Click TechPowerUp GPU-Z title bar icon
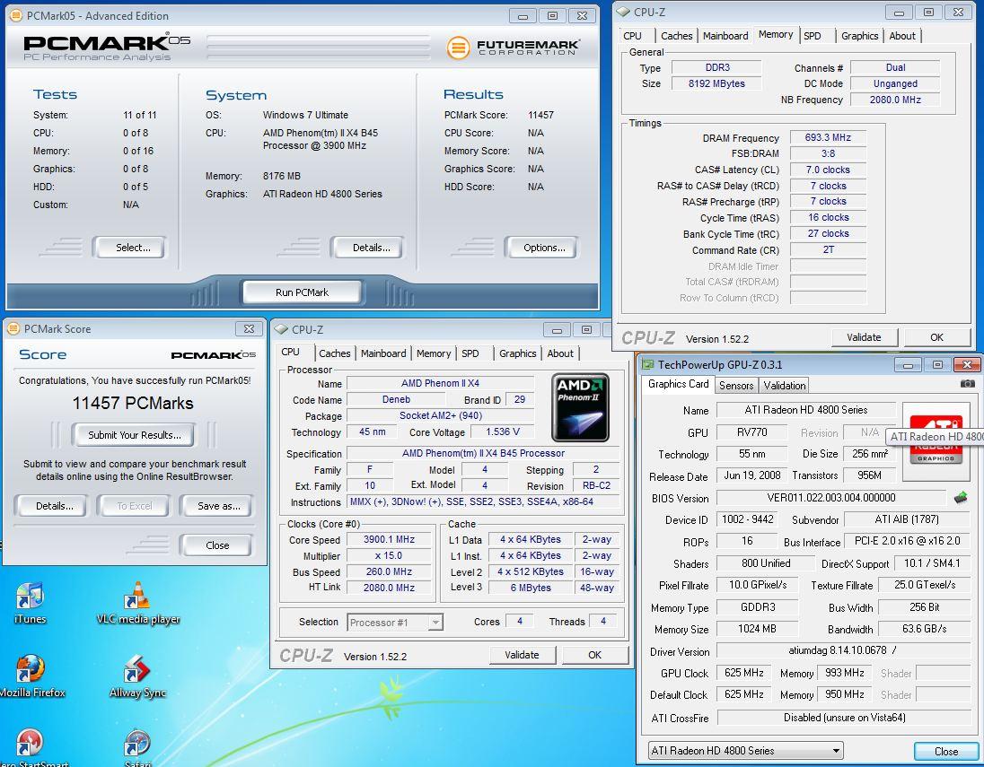Image resolution: width=984 pixels, height=767 pixels. tap(648, 364)
